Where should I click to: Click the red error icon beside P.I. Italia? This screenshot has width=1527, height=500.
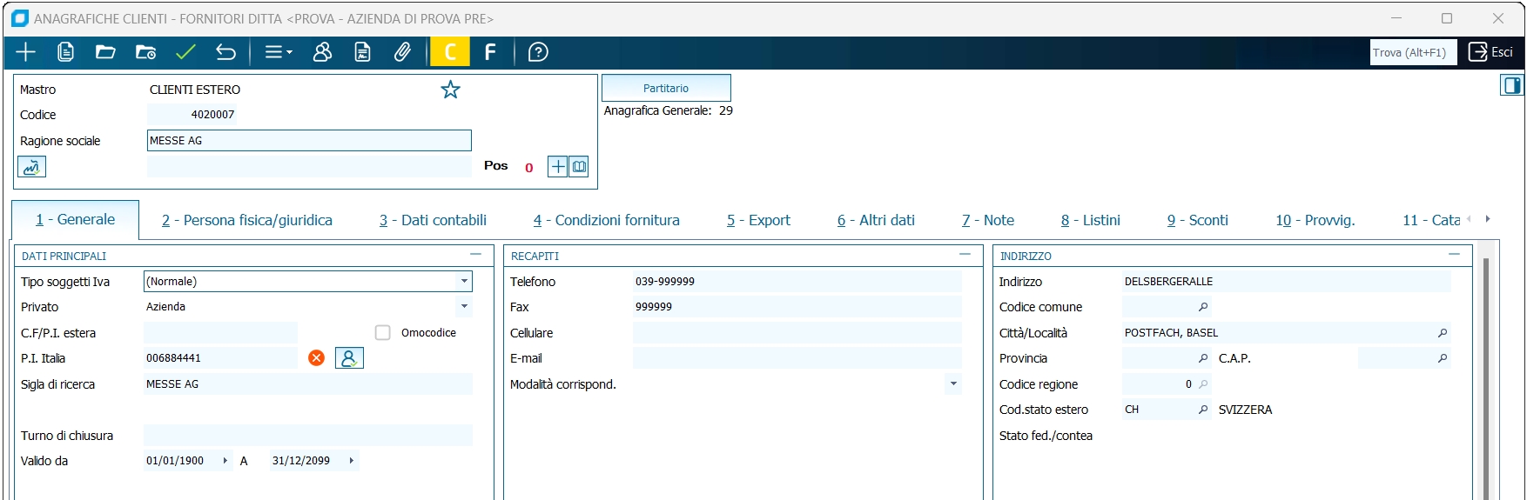(x=316, y=358)
